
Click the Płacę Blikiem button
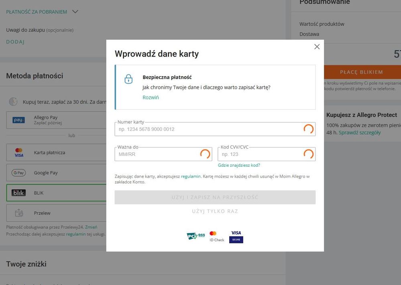(x=361, y=72)
